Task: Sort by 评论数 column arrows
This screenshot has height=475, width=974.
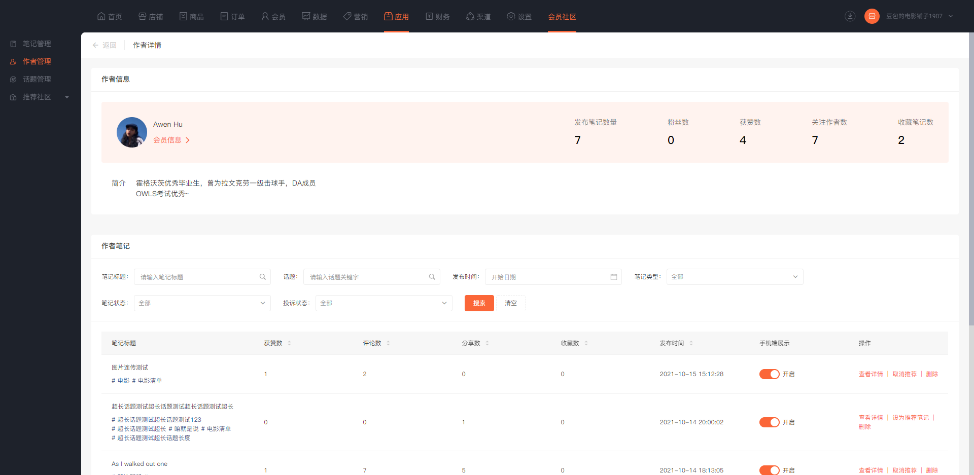Action: tap(388, 343)
